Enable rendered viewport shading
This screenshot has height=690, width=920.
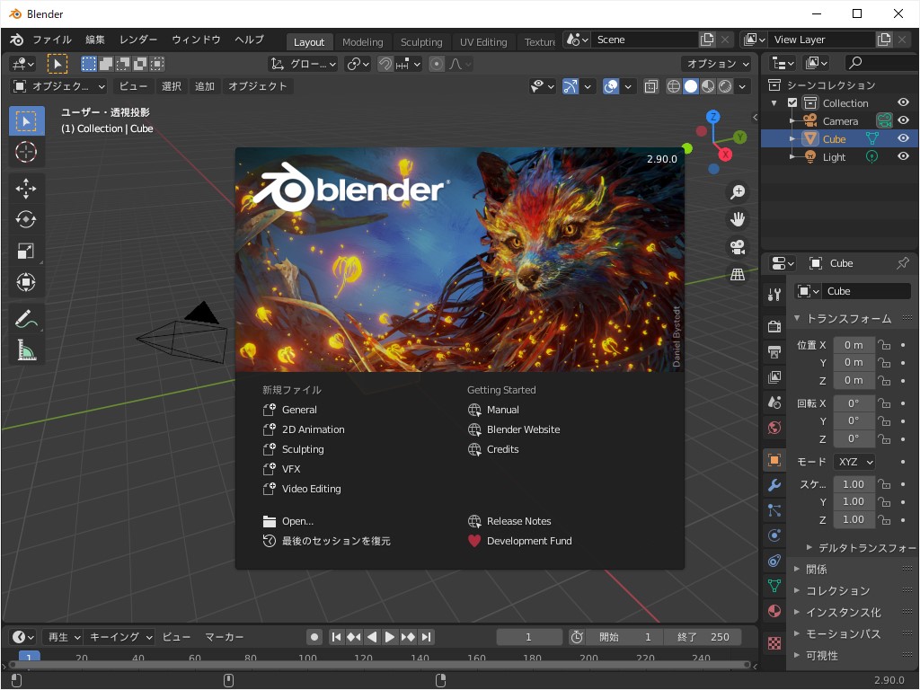pos(723,85)
